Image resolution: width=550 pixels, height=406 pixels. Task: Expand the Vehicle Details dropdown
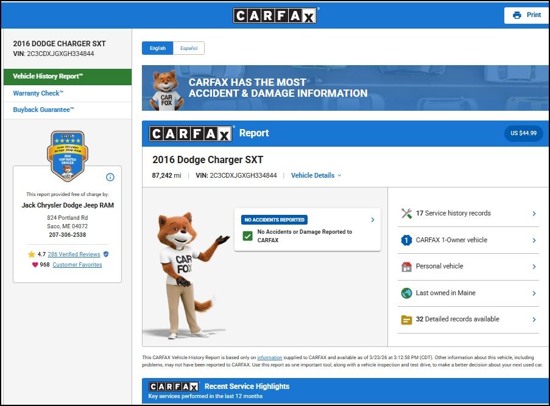tap(316, 175)
